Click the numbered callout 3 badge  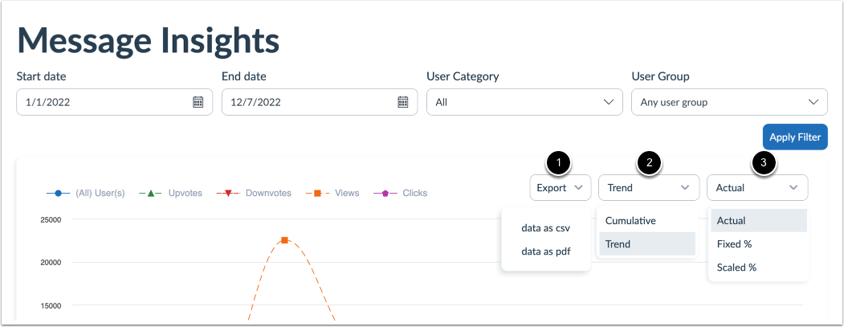pos(764,162)
